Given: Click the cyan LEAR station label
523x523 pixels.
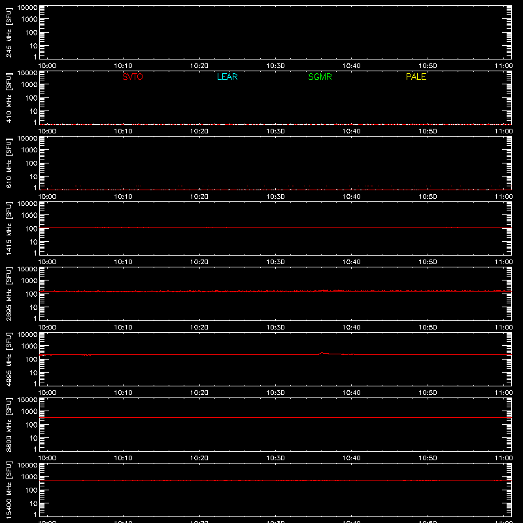Looking at the screenshot, I should point(227,76).
